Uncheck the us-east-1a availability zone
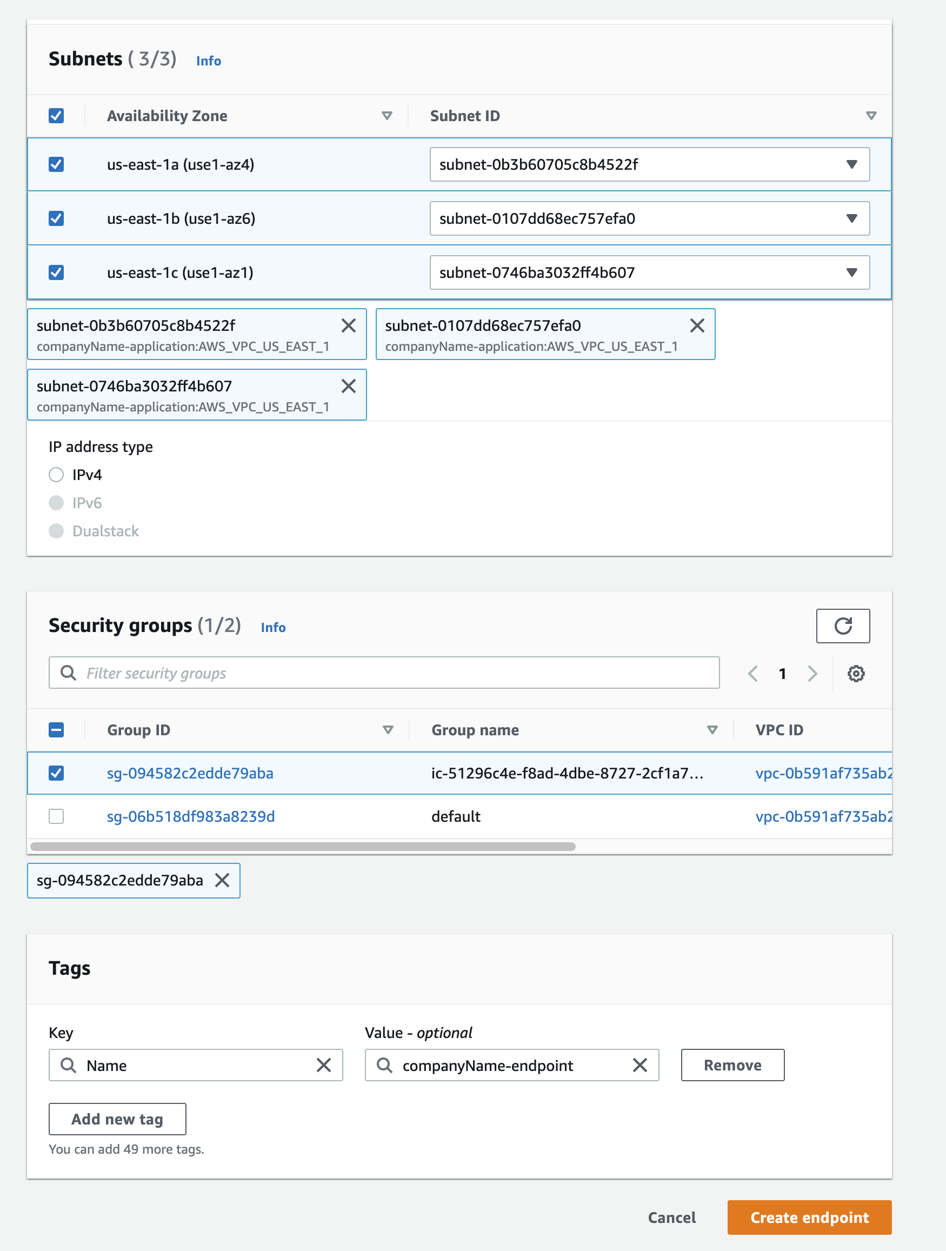The height and width of the screenshot is (1251, 946). [x=56, y=164]
